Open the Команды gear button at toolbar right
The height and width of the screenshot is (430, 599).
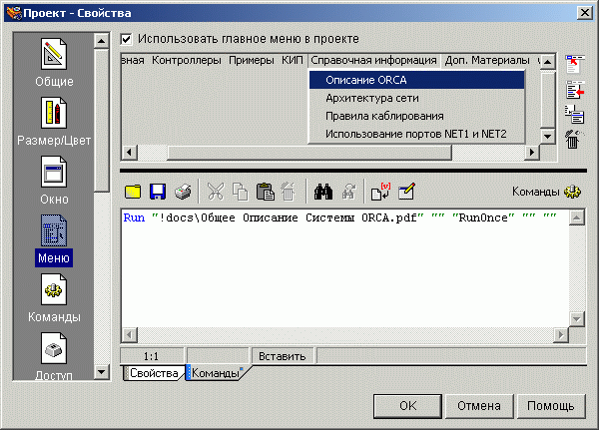click(x=573, y=192)
